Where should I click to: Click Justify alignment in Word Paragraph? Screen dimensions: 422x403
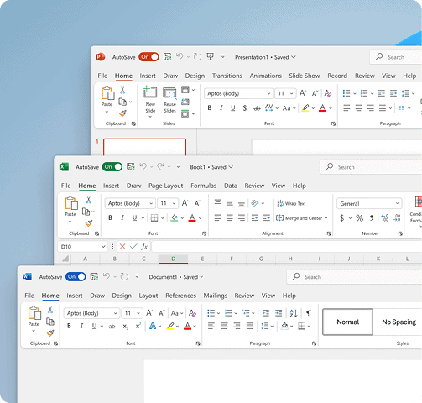pos(250,326)
